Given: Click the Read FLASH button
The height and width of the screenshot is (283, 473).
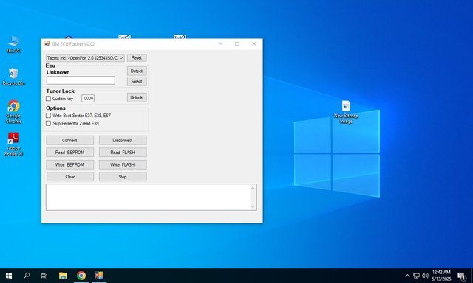Looking at the screenshot, I should [x=123, y=153].
